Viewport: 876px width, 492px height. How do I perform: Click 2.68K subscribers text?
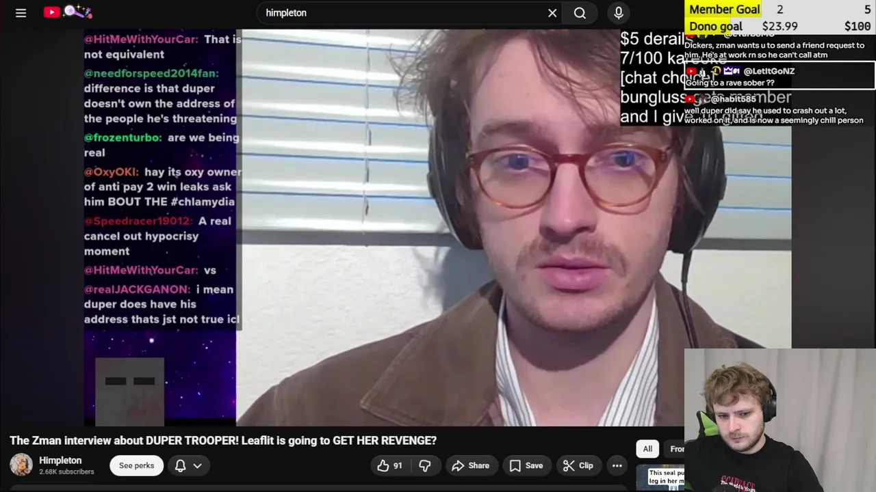pyautogui.click(x=66, y=471)
